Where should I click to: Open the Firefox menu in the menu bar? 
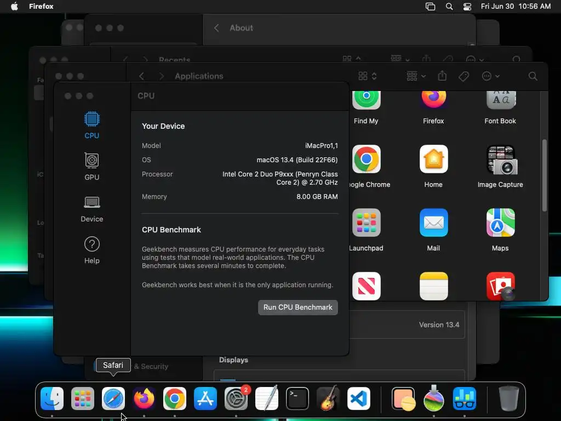41,6
